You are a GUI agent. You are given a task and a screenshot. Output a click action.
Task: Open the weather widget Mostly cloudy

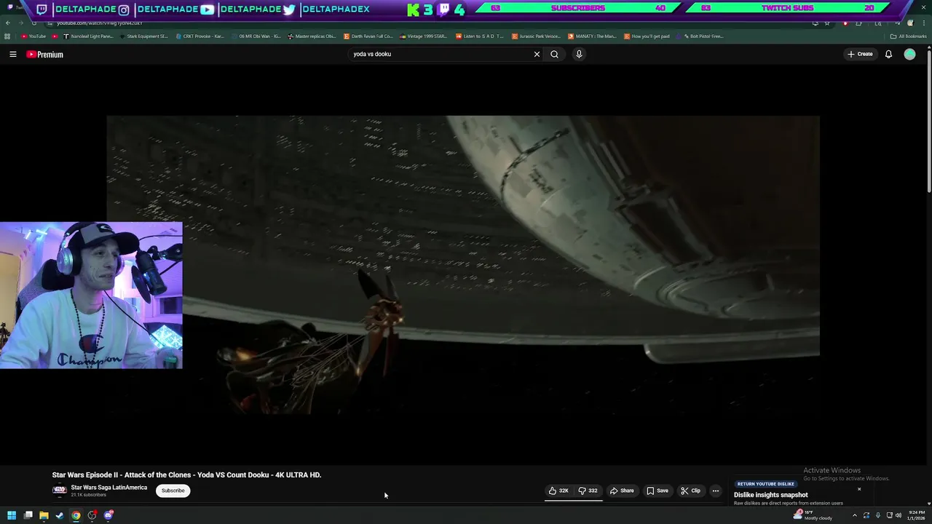(x=813, y=515)
